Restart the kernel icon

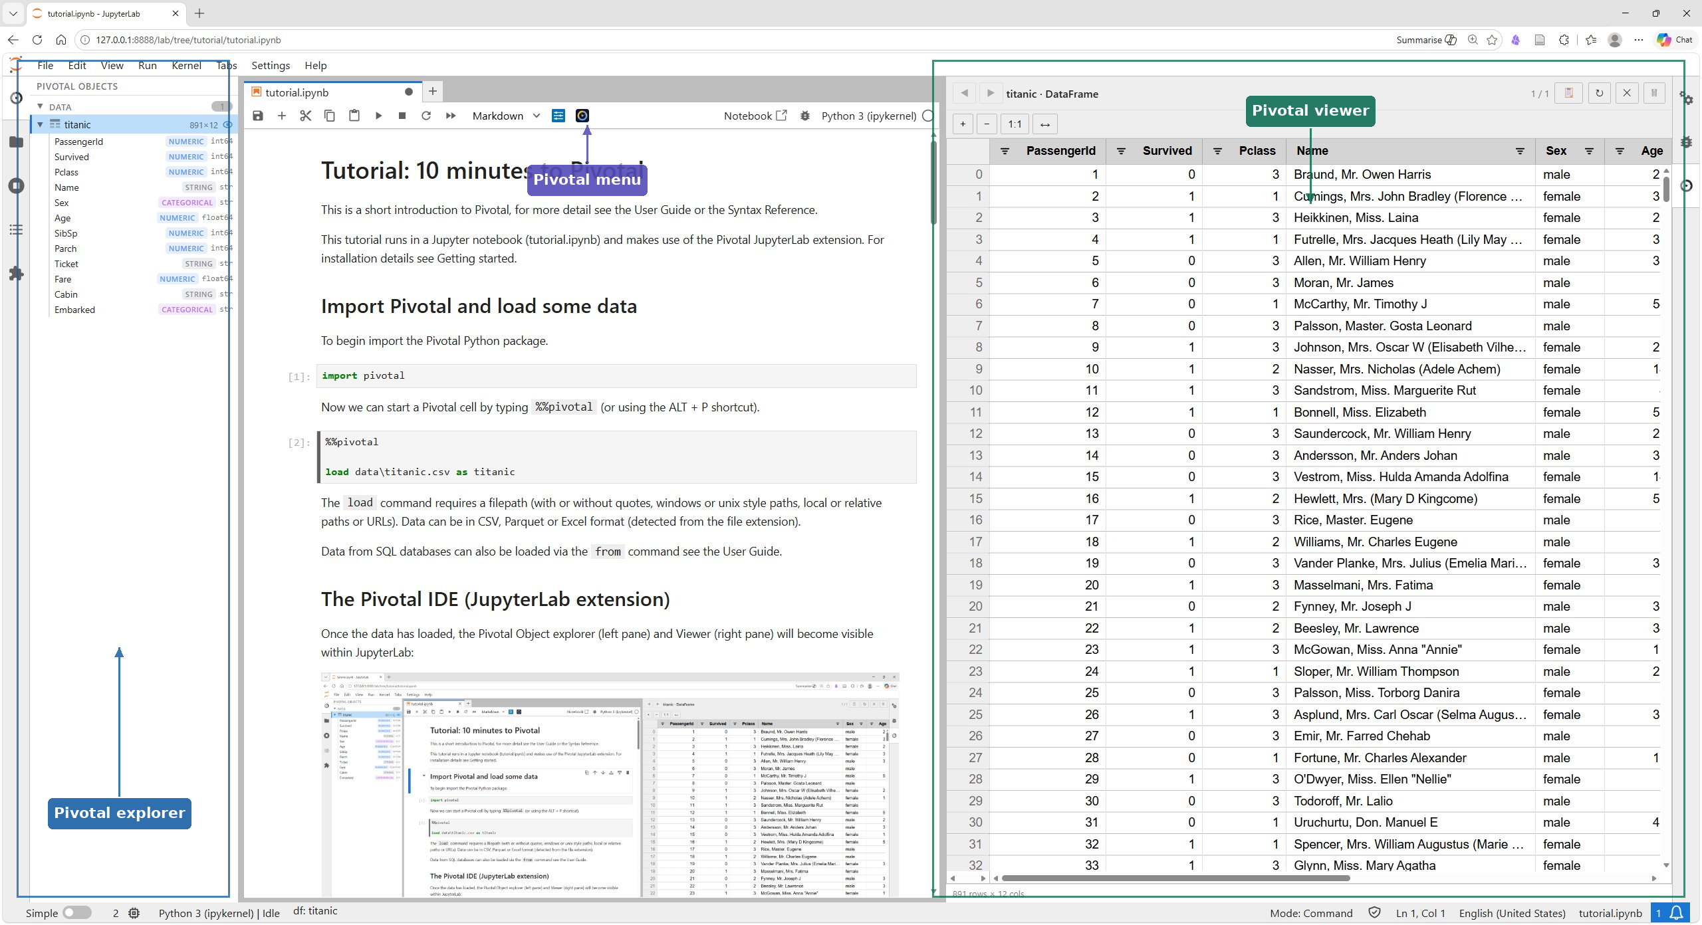426,116
